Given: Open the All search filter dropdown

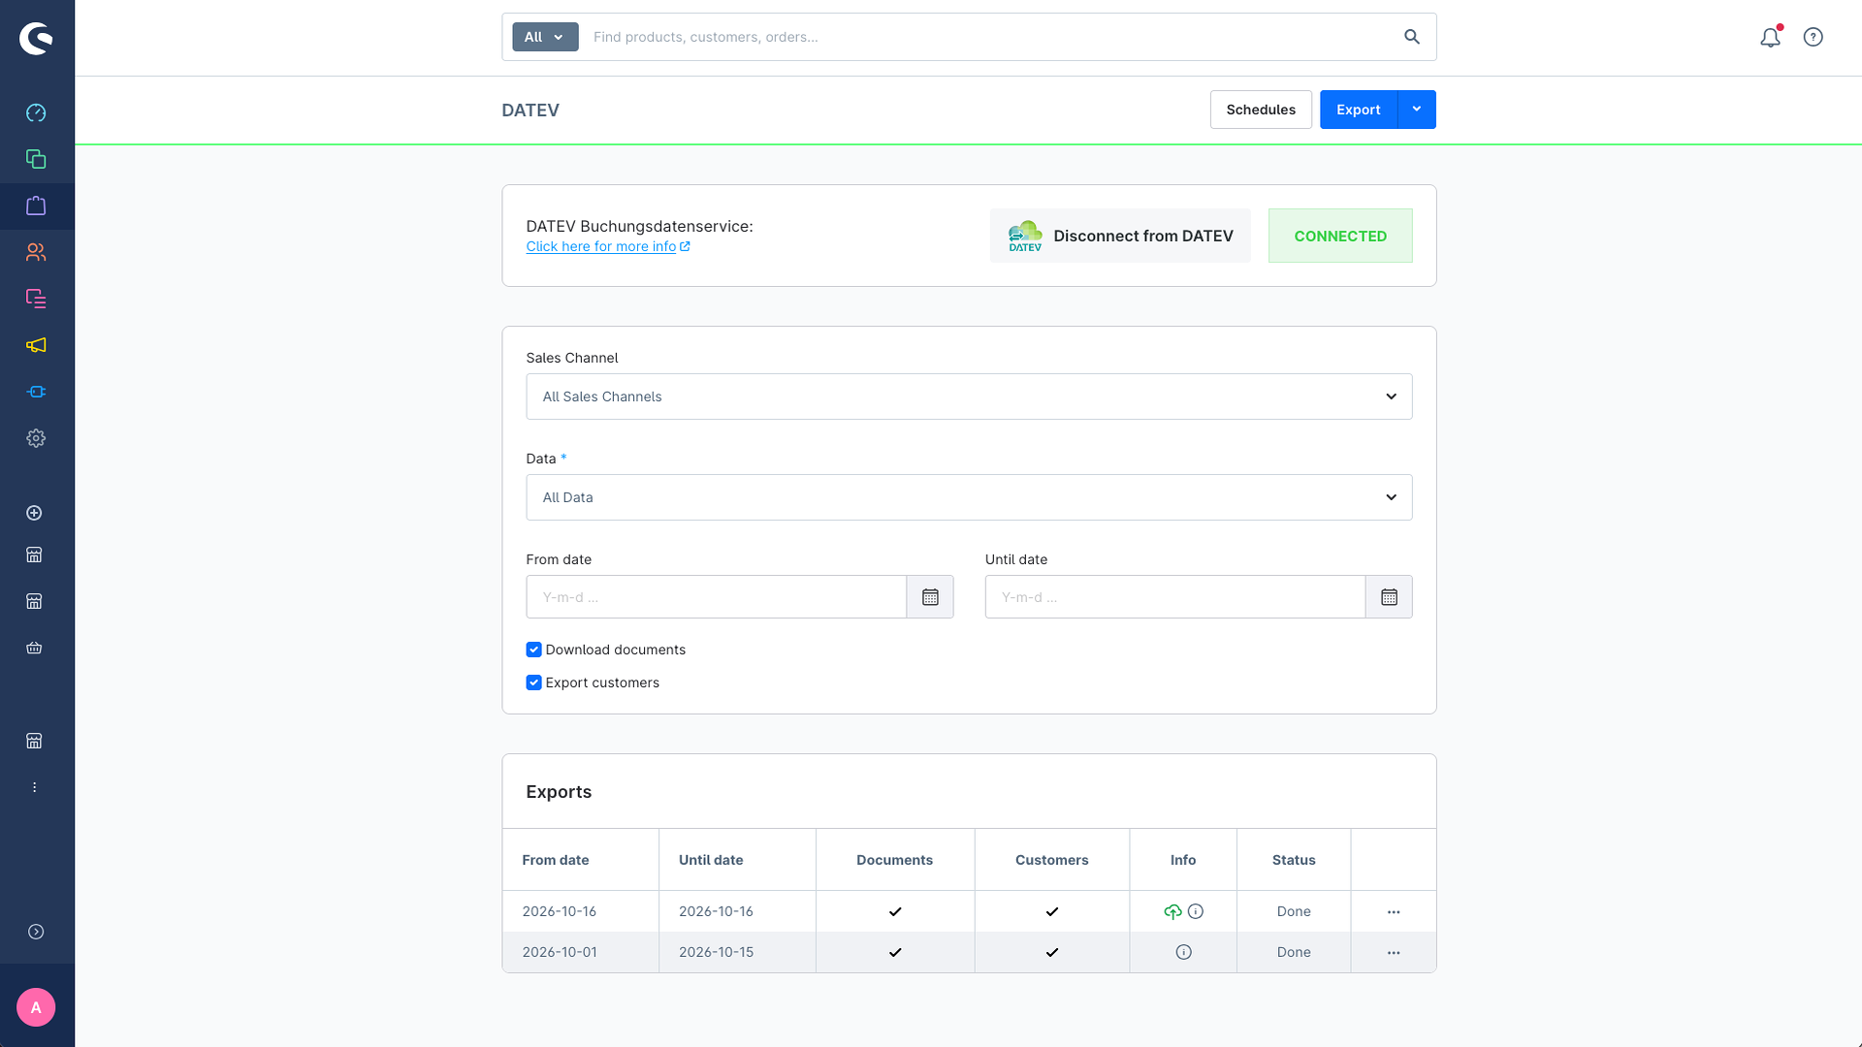Looking at the screenshot, I should pyautogui.click(x=545, y=37).
